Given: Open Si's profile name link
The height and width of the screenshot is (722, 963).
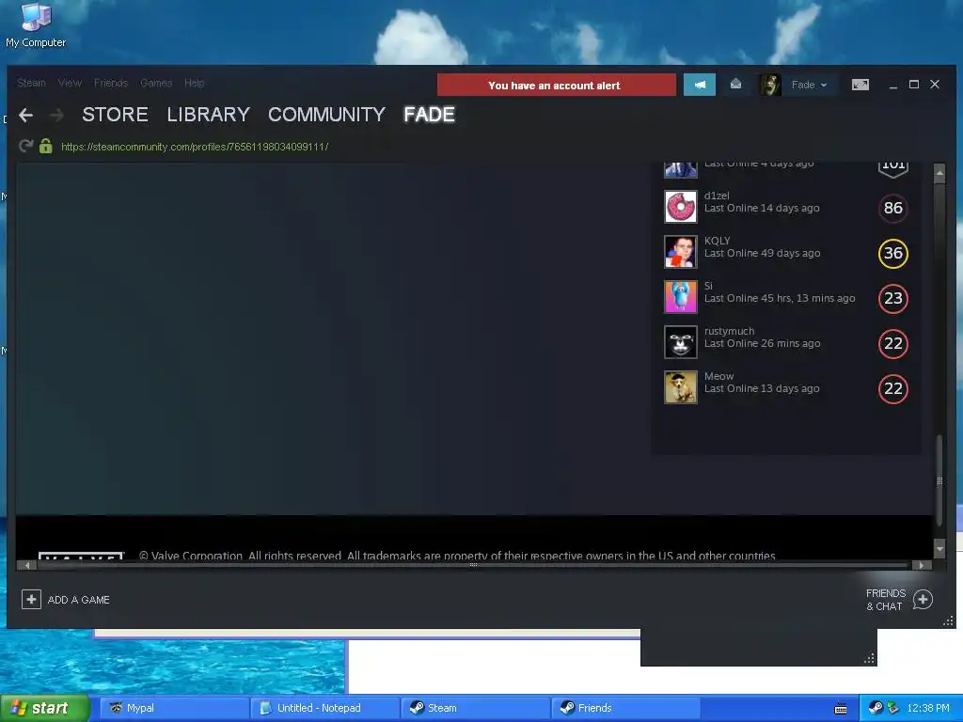Looking at the screenshot, I should [708, 286].
